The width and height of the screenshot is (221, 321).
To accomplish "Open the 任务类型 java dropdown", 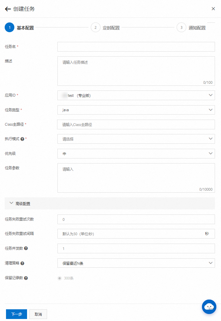I will (x=136, y=110).
